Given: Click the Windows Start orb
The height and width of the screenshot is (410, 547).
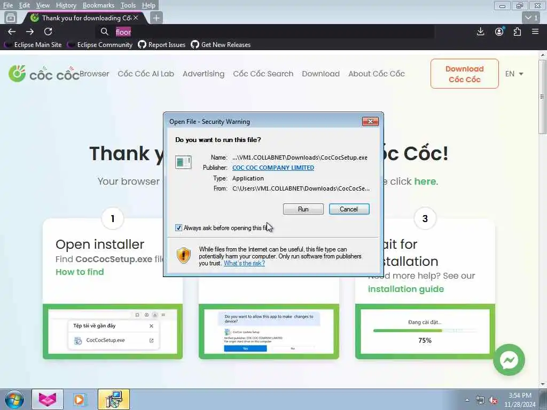Looking at the screenshot, I should pyautogui.click(x=14, y=399).
